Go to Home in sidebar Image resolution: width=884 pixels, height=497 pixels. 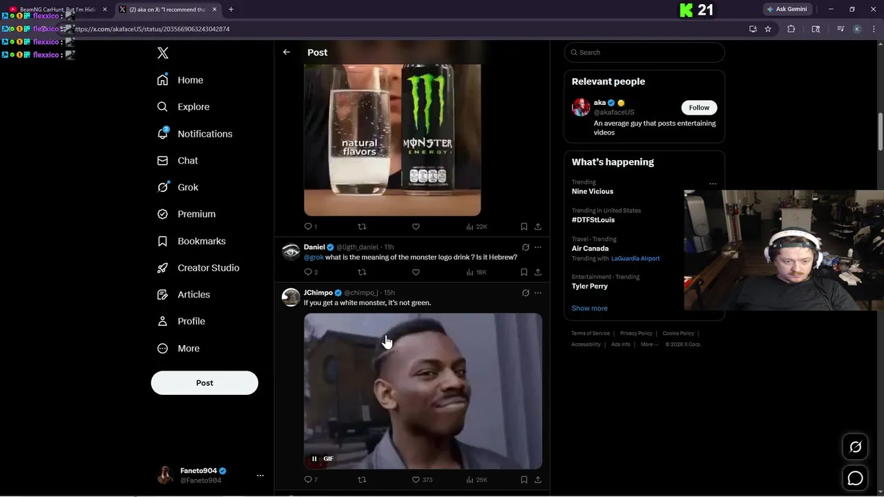pos(180,80)
